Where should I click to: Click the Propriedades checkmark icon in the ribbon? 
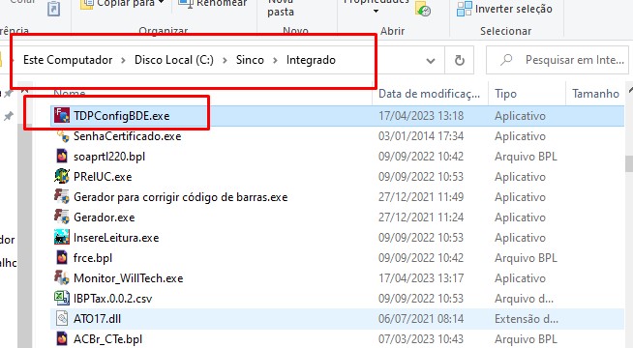coord(423,9)
